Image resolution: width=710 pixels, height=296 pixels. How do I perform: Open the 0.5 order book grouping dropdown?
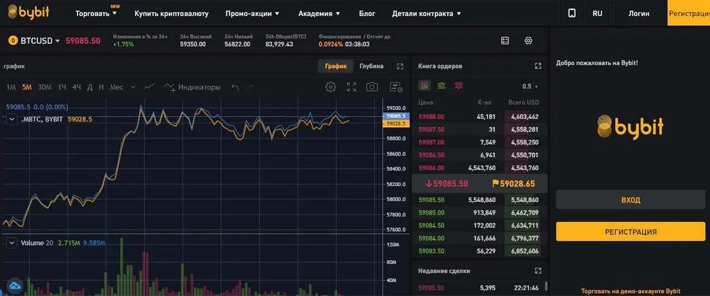[x=530, y=86]
